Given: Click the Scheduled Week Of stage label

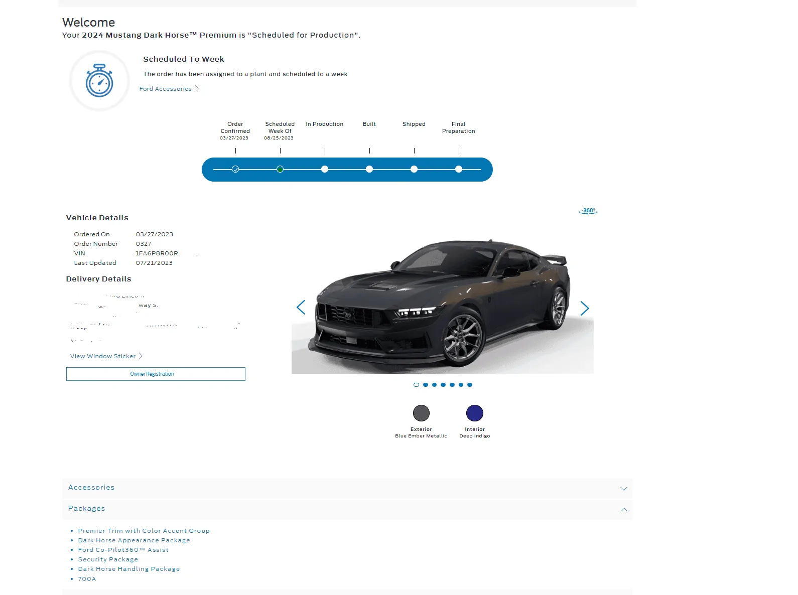Looking at the screenshot, I should click(280, 127).
